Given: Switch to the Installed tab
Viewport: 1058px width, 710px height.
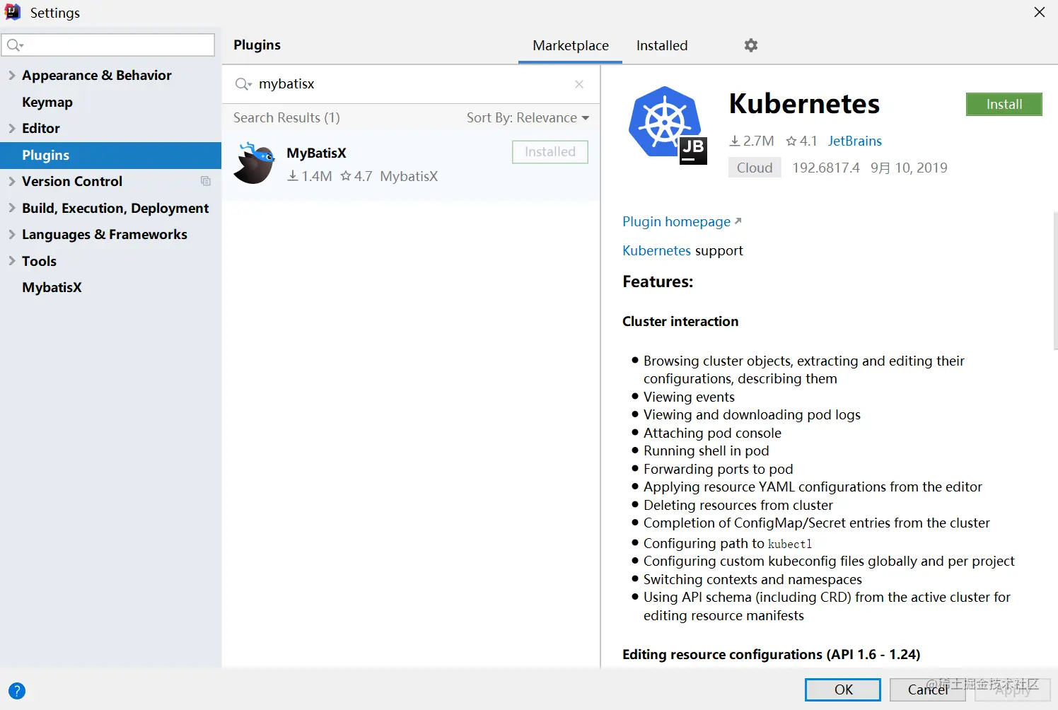Looking at the screenshot, I should point(662,45).
